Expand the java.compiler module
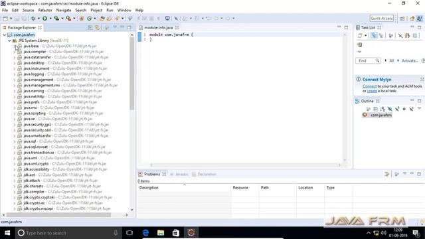This screenshot has height=239, width=425. coord(15,52)
